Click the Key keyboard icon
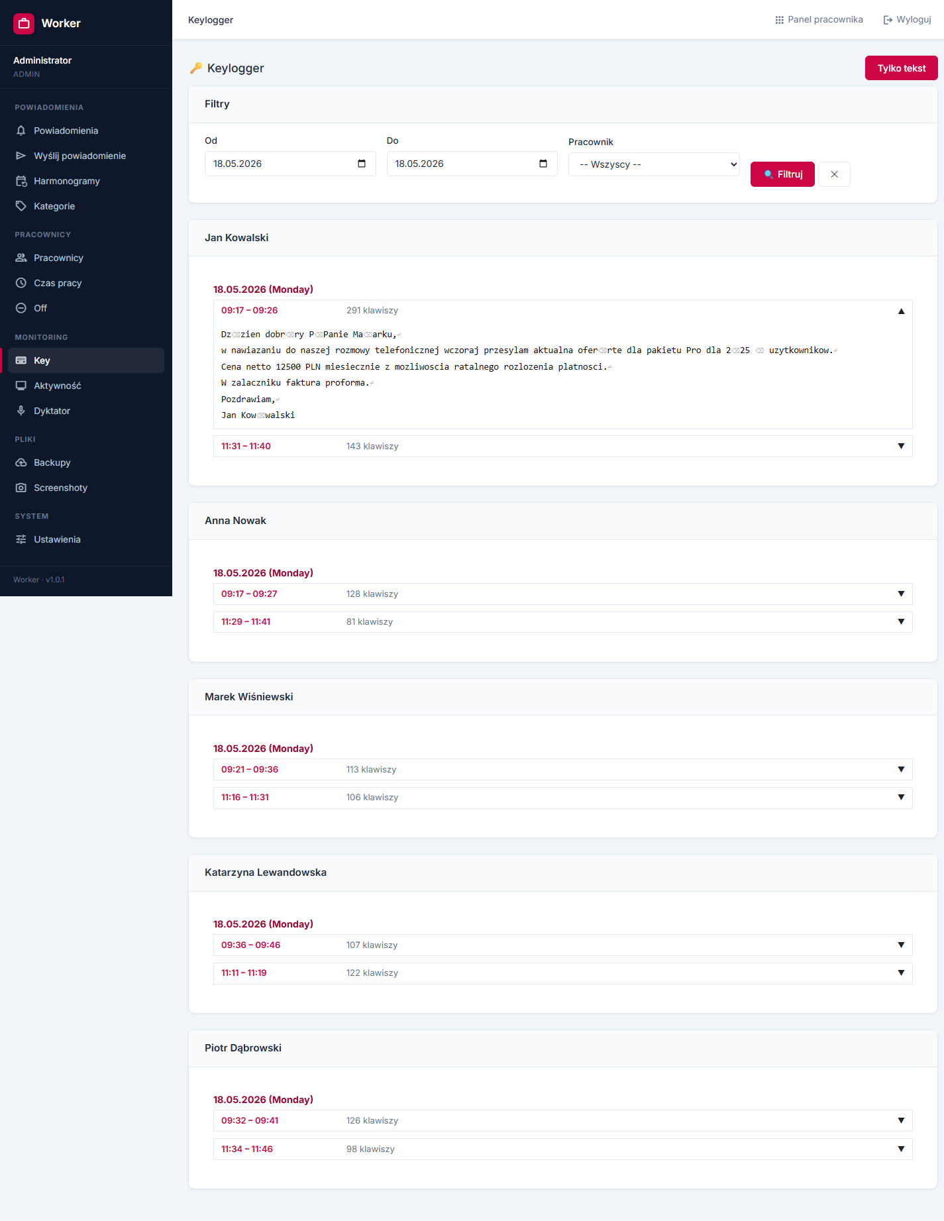This screenshot has width=944, height=1221. pyautogui.click(x=21, y=360)
